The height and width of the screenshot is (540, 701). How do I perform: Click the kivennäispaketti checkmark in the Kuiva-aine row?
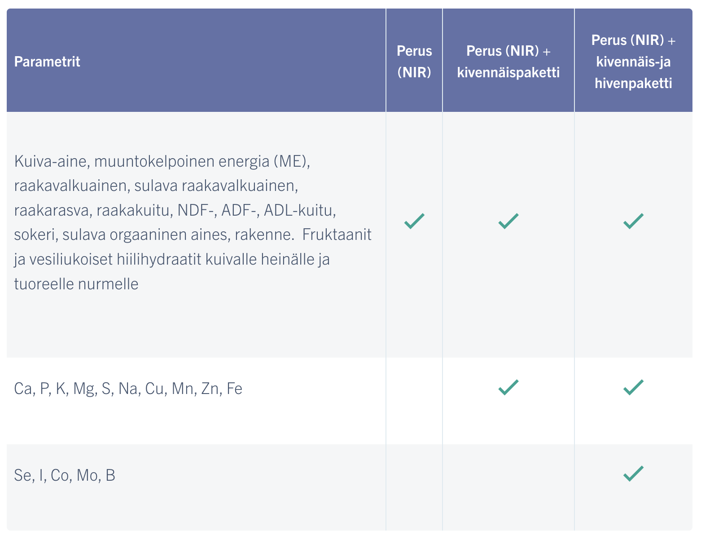[508, 221]
